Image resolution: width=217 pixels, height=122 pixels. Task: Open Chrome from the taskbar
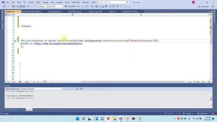point(108,119)
